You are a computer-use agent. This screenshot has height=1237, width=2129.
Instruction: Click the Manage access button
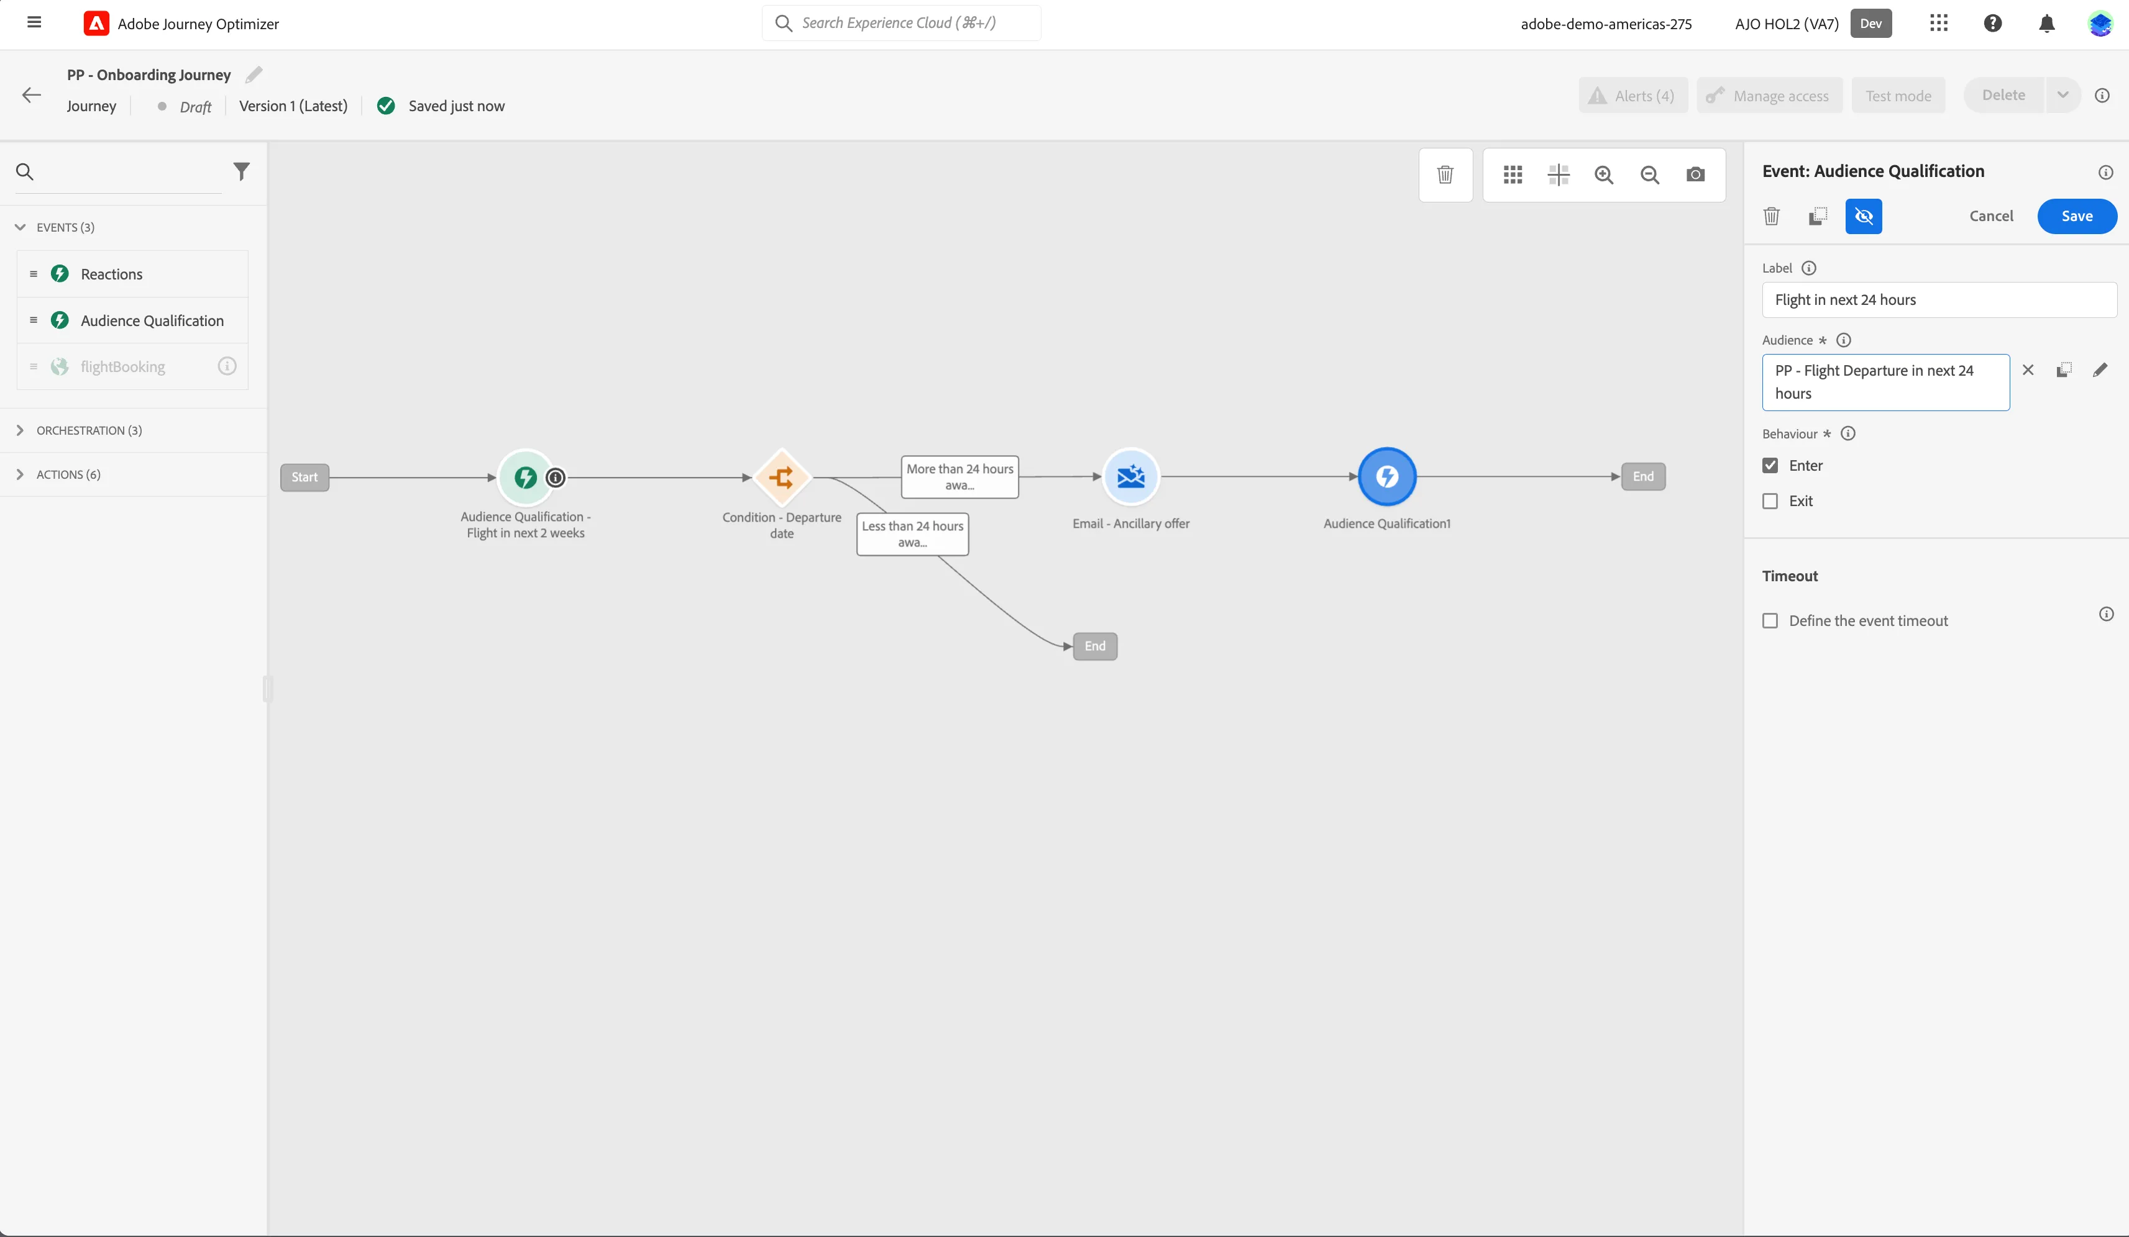tap(1770, 96)
